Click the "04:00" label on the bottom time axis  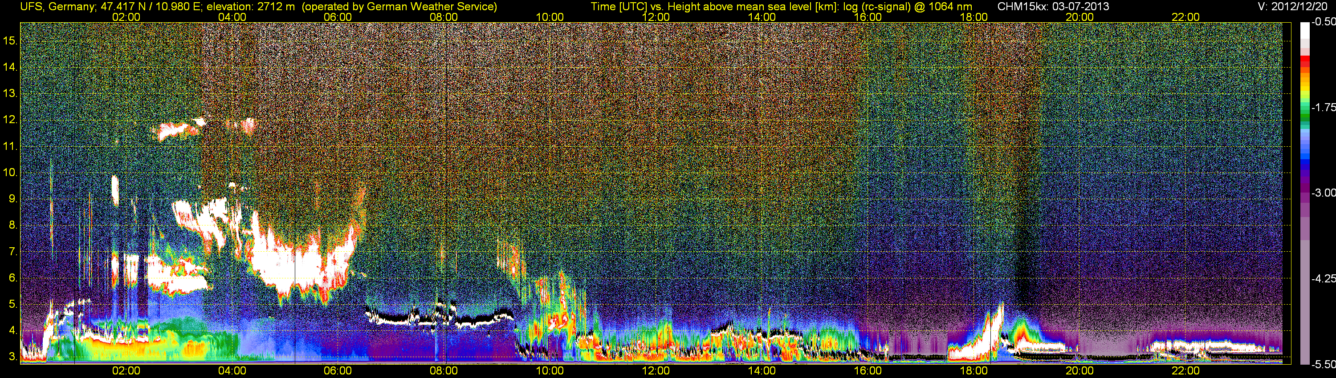pyautogui.click(x=232, y=371)
